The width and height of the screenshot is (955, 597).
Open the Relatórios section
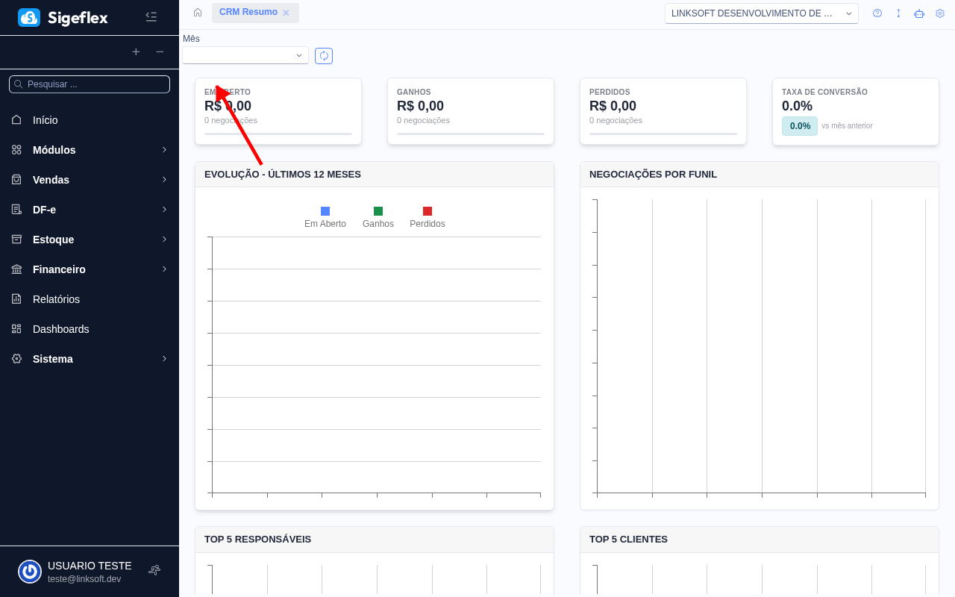(x=56, y=299)
